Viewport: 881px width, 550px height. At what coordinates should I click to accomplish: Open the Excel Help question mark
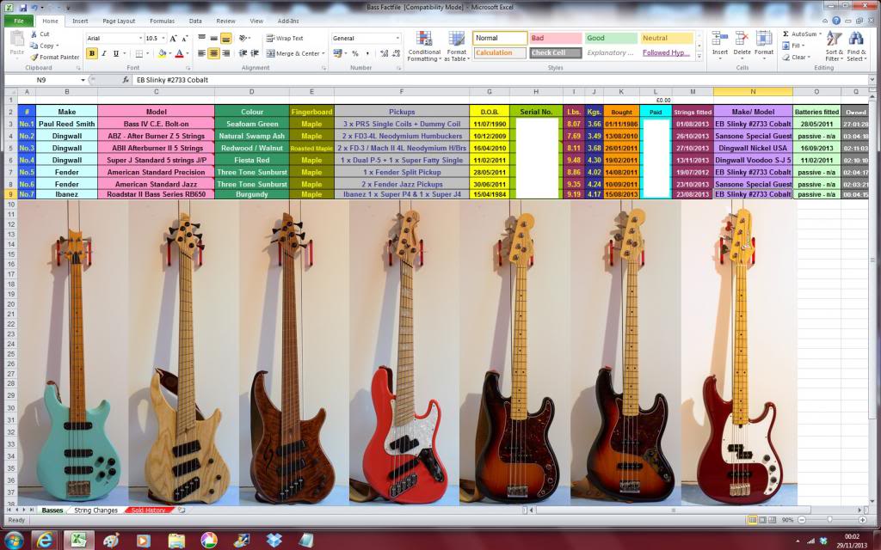tap(836, 21)
